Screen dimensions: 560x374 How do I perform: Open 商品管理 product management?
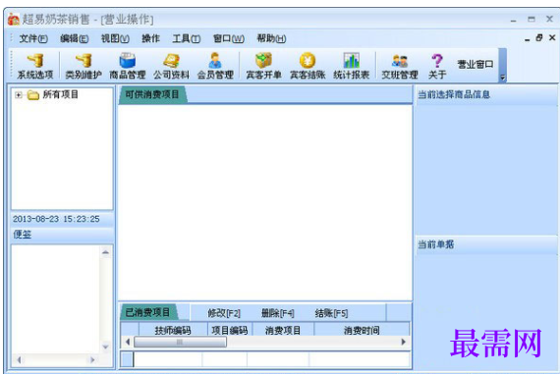point(127,66)
